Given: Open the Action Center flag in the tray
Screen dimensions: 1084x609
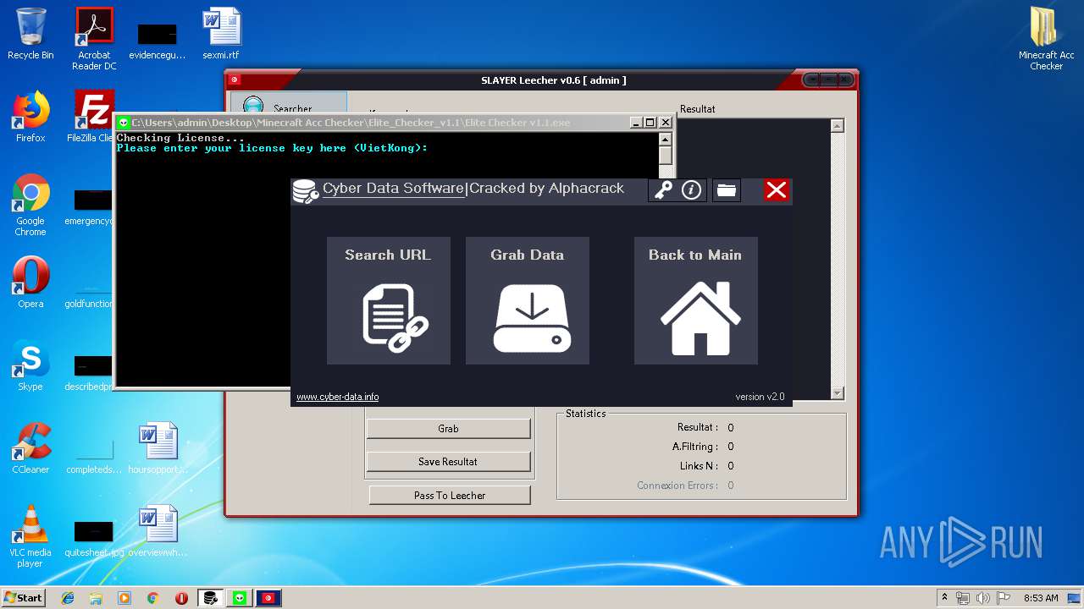Looking at the screenshot, I should tap(1004, 598).
